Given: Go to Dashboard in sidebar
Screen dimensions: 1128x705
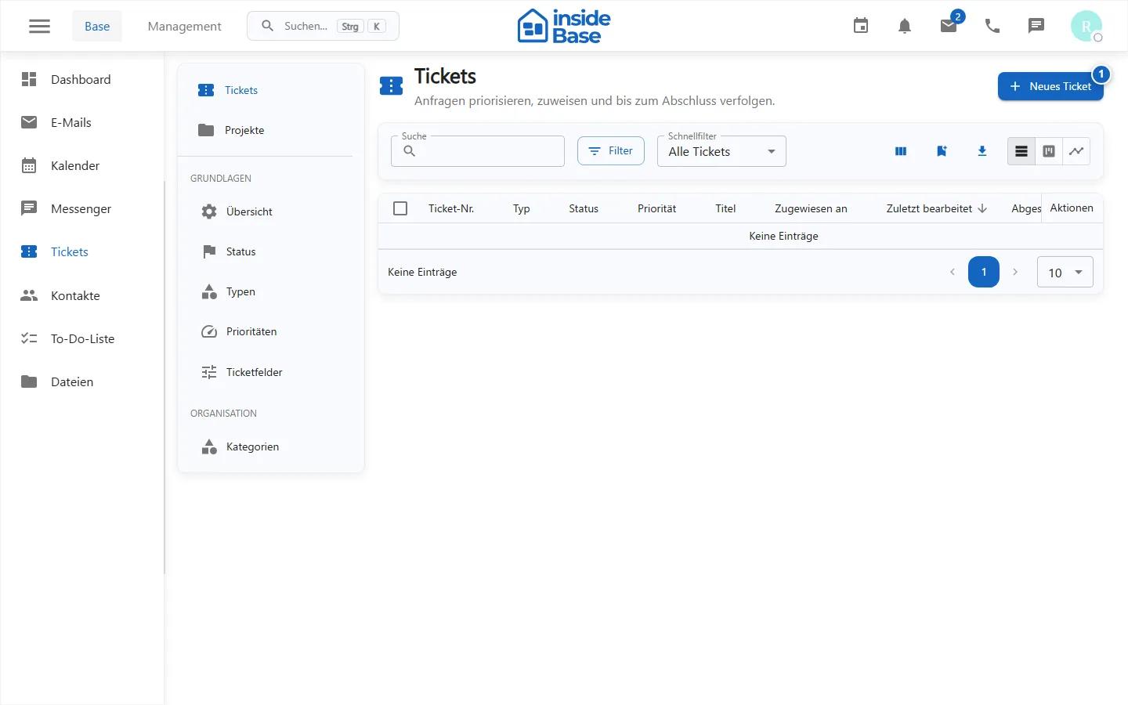Looking at the screenshot, I should 81,79.
